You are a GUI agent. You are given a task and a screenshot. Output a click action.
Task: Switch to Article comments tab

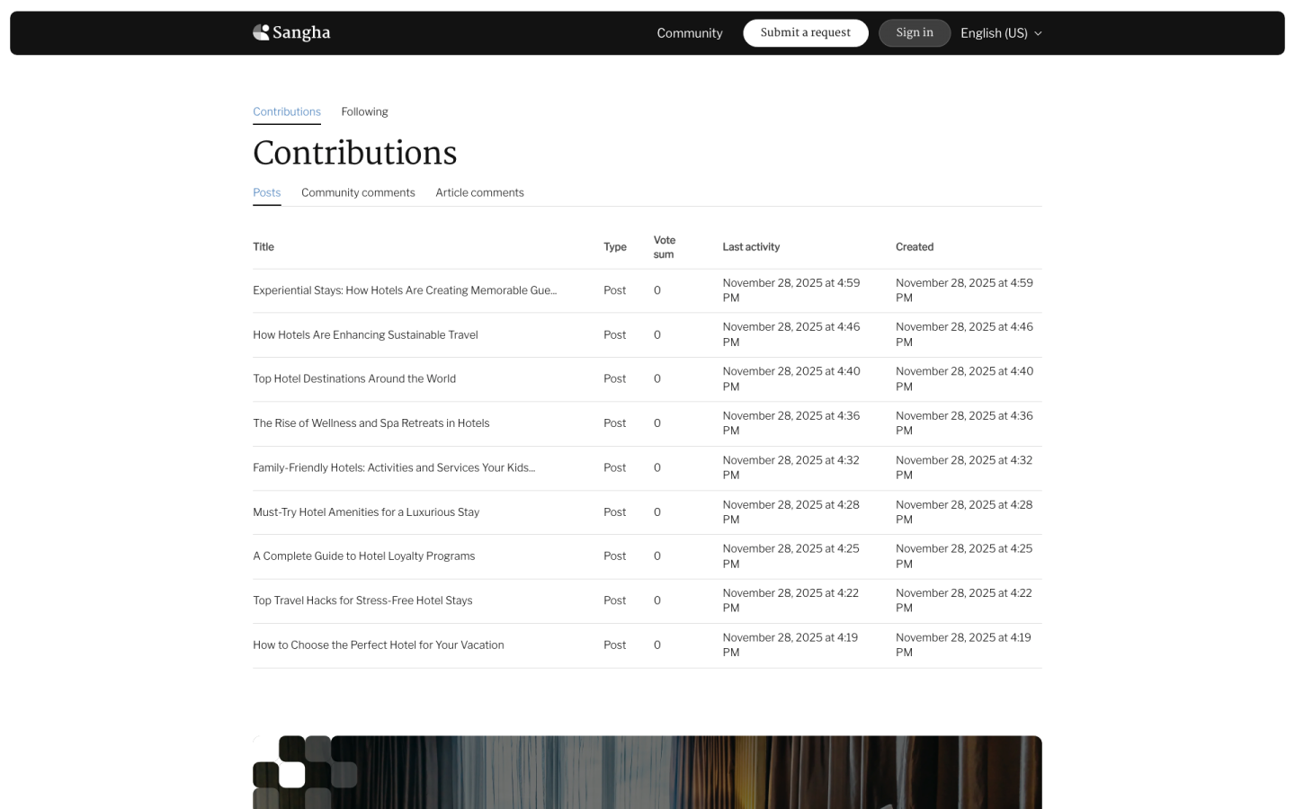[x=479, y=192]
